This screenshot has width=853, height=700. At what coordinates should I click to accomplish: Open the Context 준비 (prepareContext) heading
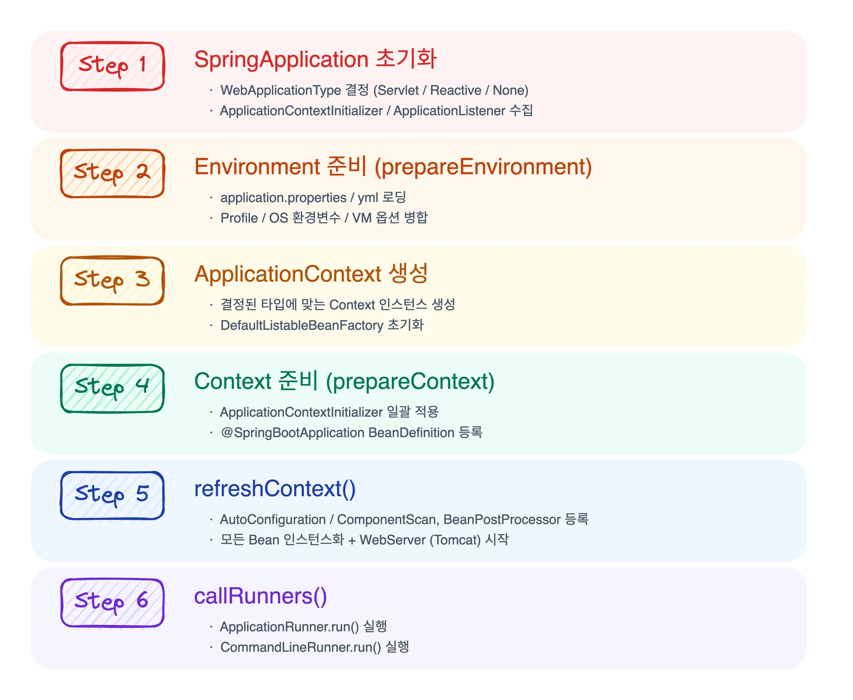tap(344, 381)
